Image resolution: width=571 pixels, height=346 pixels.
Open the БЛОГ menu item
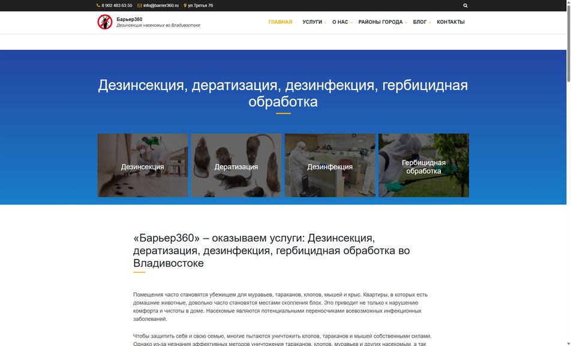click(x=419, y=22)
